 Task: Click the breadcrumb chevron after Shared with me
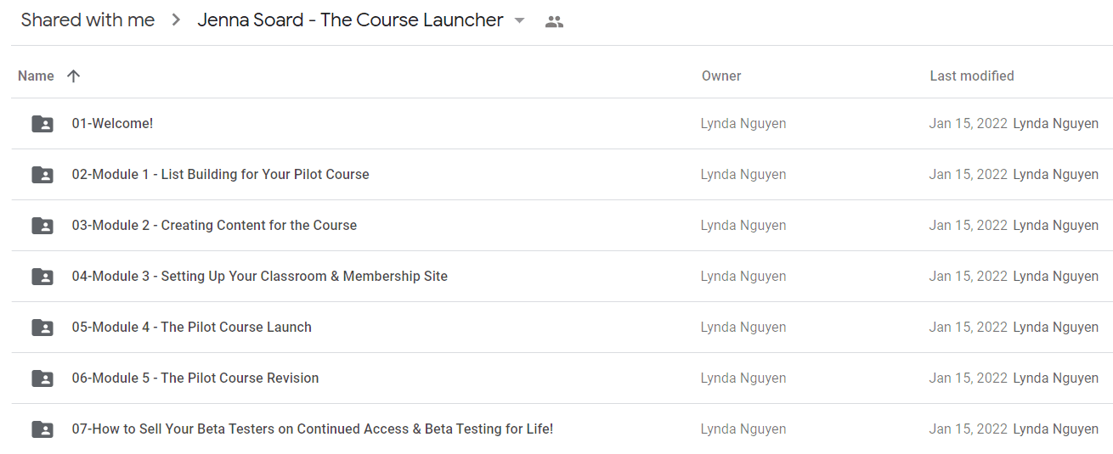[176, 20]
